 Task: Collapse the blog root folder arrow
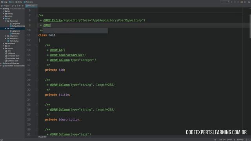(x=1, y=9)
